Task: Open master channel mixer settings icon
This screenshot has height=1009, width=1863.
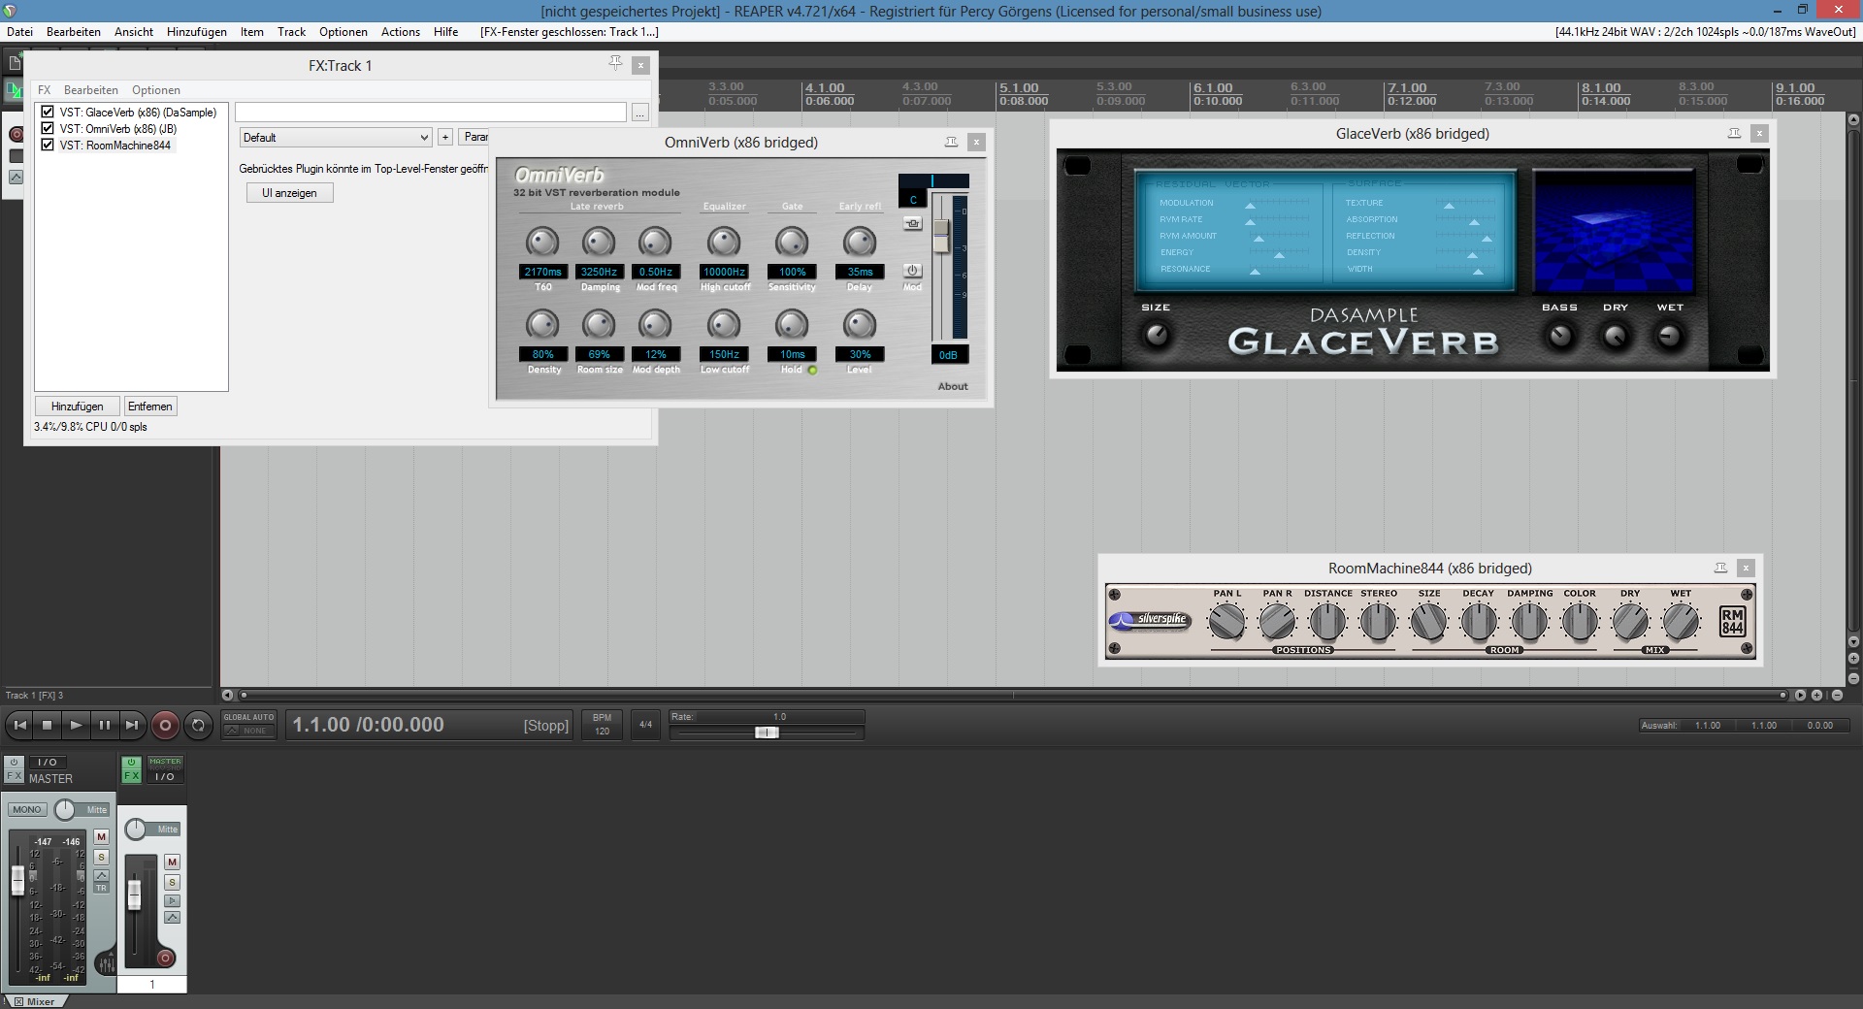Action: click(106, 965)
